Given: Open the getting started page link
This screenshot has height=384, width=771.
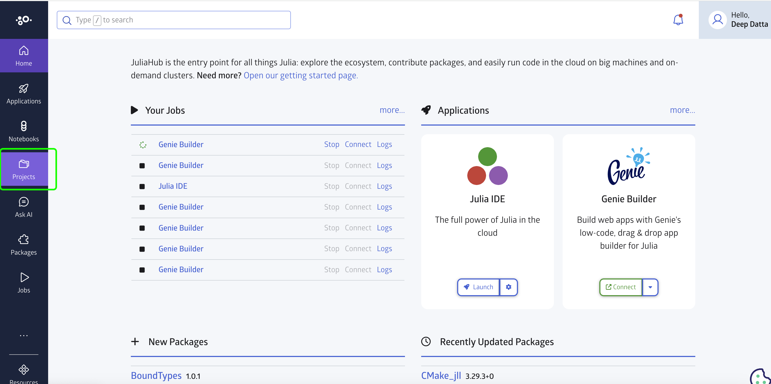Looking at the screenshot, I should pos(301,75).
